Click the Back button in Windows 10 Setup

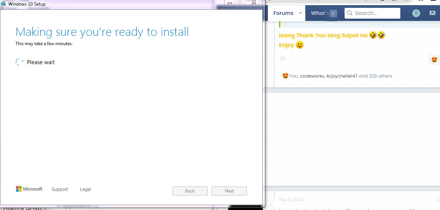pyautogui.click(x=190, y=191)
